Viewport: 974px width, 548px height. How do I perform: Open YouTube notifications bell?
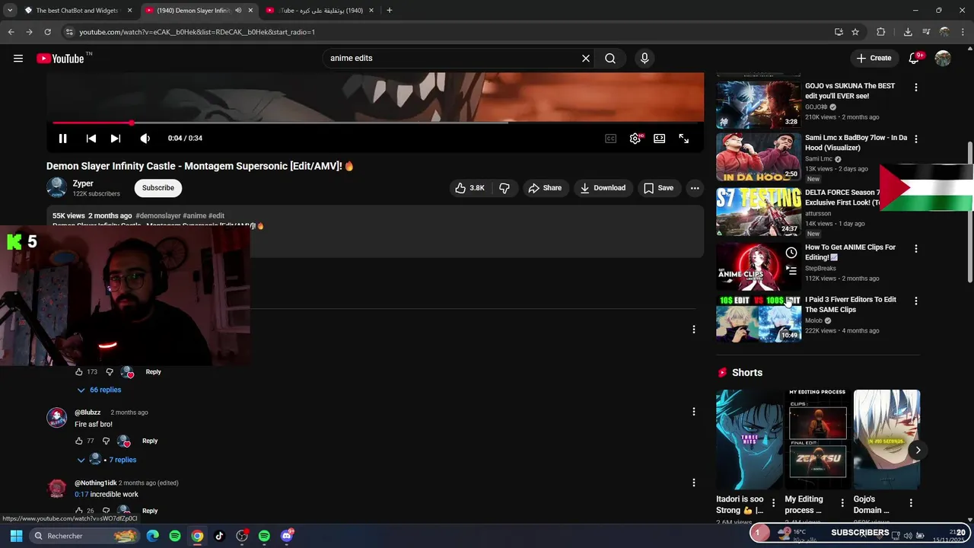tap(915, 58)
